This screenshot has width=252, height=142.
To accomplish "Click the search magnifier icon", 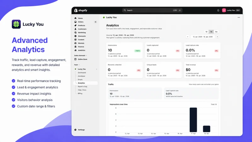I will pos(125,10).
